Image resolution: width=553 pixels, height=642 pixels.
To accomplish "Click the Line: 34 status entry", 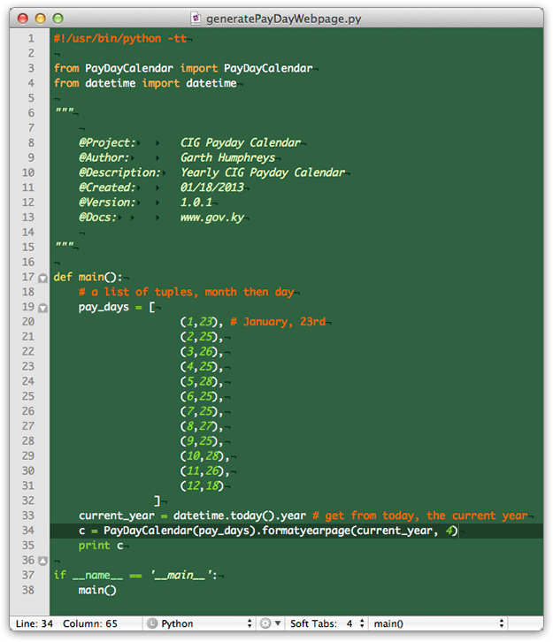I will (35, 623).
